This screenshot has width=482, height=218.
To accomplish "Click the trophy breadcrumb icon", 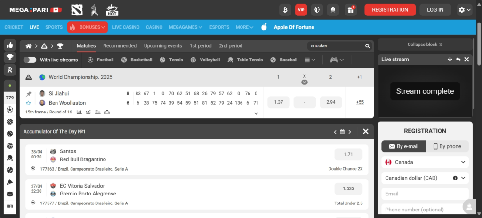I will pyautogui.click(x=60, y=46).
